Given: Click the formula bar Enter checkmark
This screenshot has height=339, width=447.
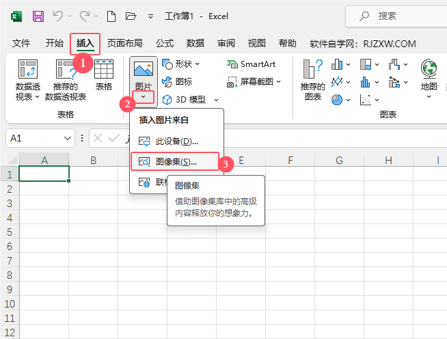Looking at the screenshot, I should 113,138.
